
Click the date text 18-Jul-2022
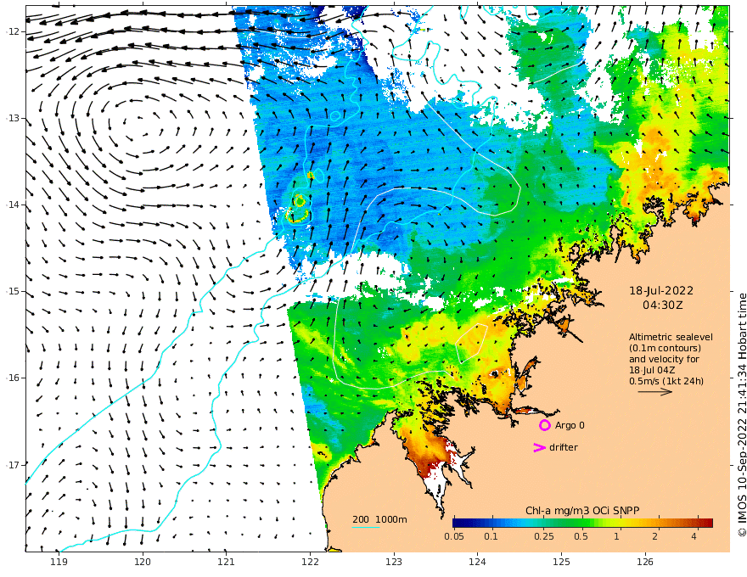click(x=661, y=290)
